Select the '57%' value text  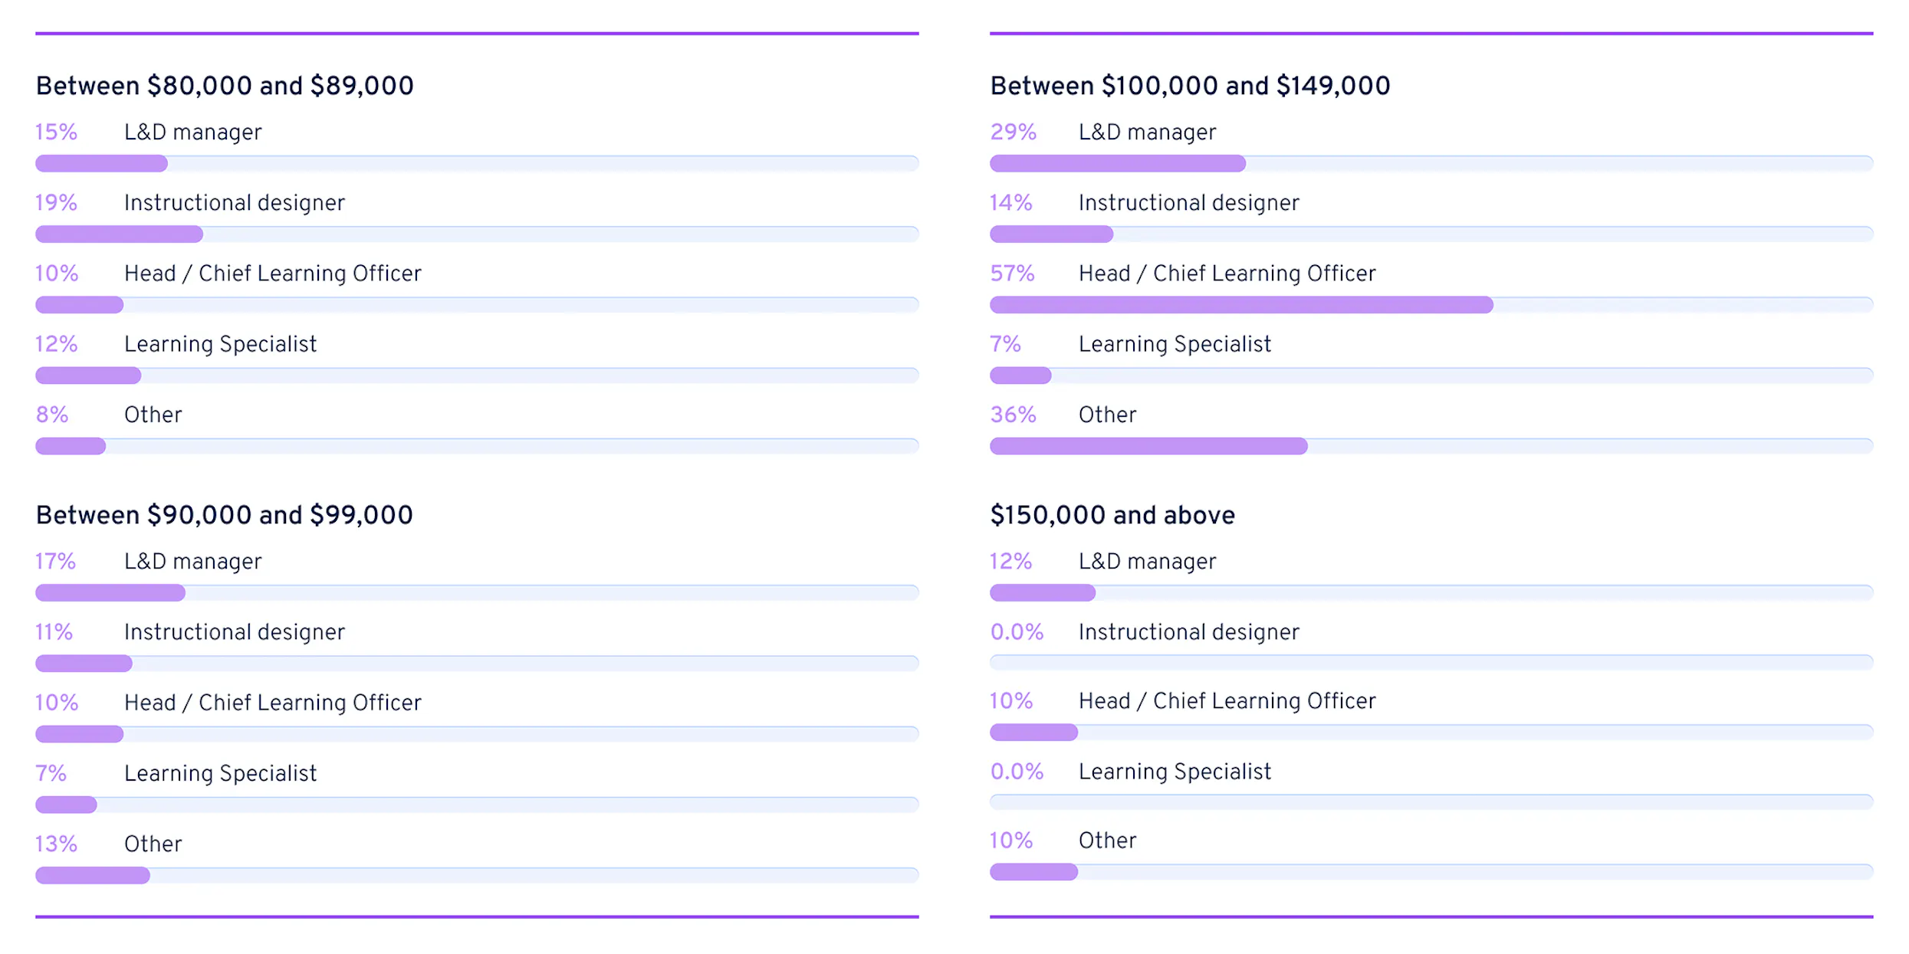[x=1012, y=273]
